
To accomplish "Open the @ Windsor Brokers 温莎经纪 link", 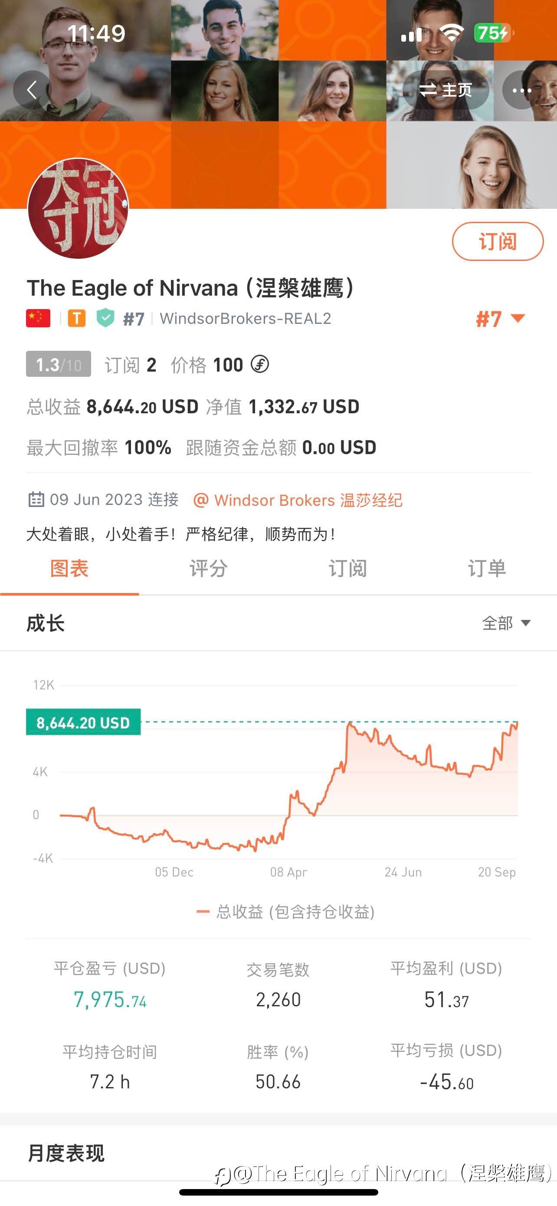I will [298, 500].
